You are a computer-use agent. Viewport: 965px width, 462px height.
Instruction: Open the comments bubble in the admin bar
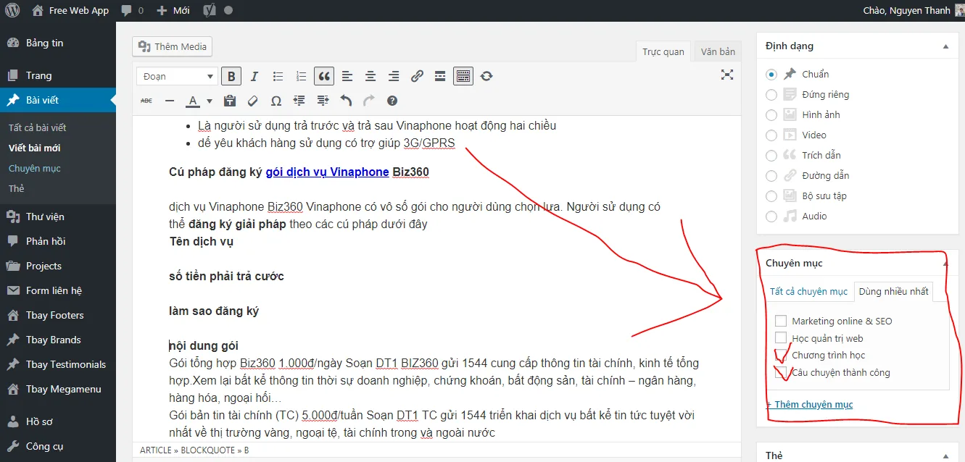[x=133, y=11]
